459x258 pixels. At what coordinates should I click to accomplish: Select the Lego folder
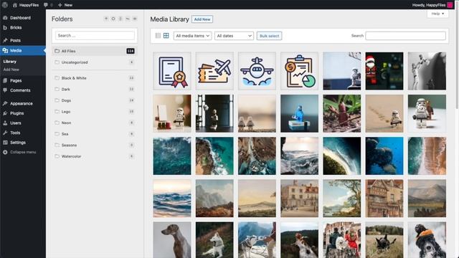(x=95, y=112)
